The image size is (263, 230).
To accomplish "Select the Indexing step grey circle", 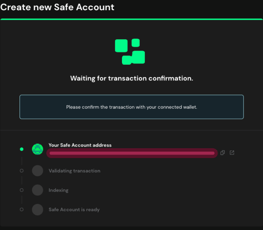I will 37,190.
